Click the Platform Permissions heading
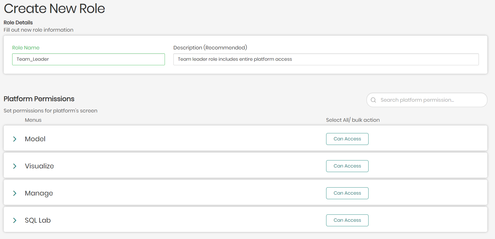Viewport: 495px width, 239px height. [39, 99]
